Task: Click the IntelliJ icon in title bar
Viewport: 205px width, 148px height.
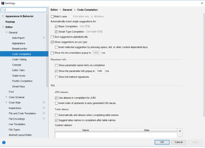Action: (x=2, y=3)
